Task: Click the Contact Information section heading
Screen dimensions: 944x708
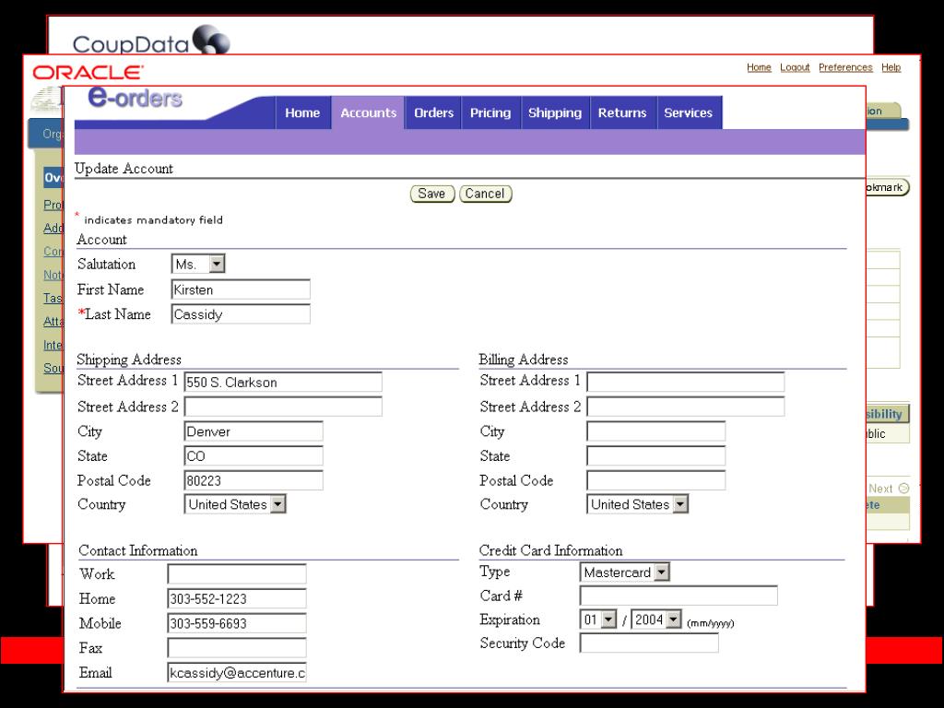Action: point(138,550)
